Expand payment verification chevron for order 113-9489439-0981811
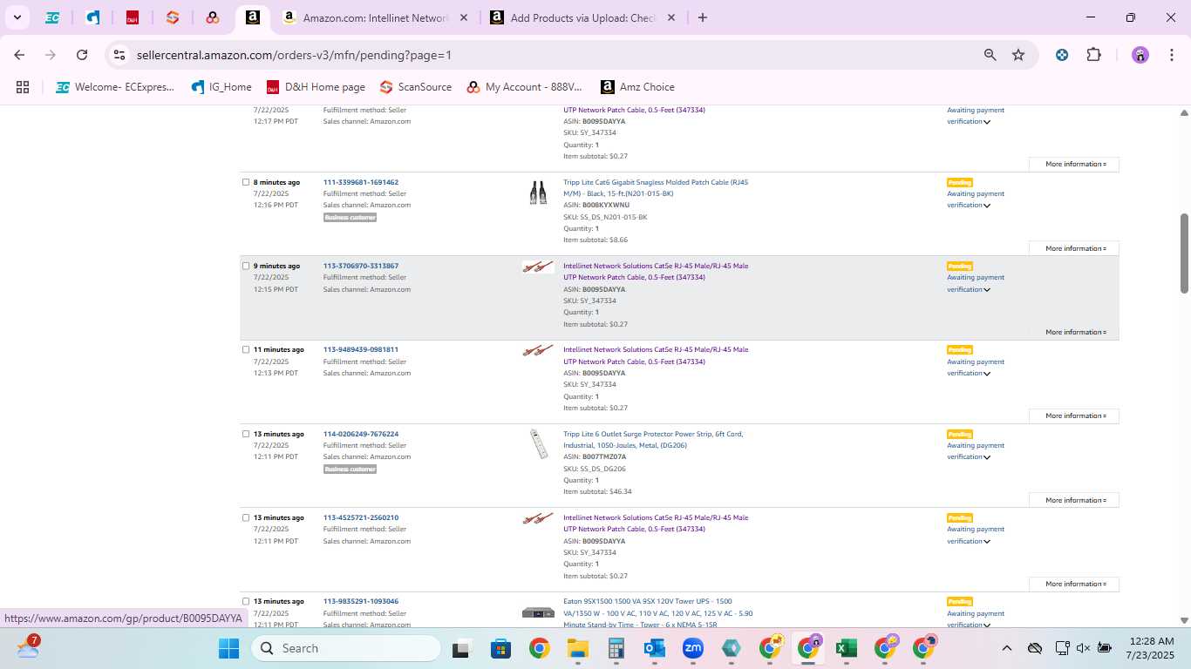The height and width of the screenshot is (669, 1191). (987, 374)
